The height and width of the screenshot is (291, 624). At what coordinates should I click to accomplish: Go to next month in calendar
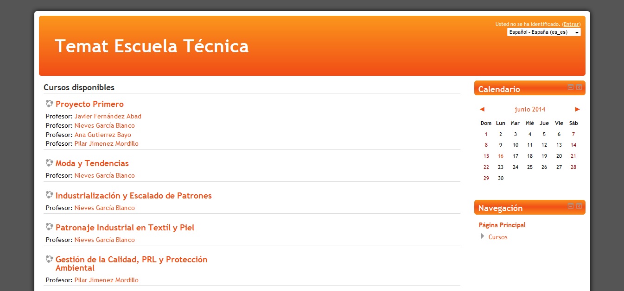pos(577,109)
